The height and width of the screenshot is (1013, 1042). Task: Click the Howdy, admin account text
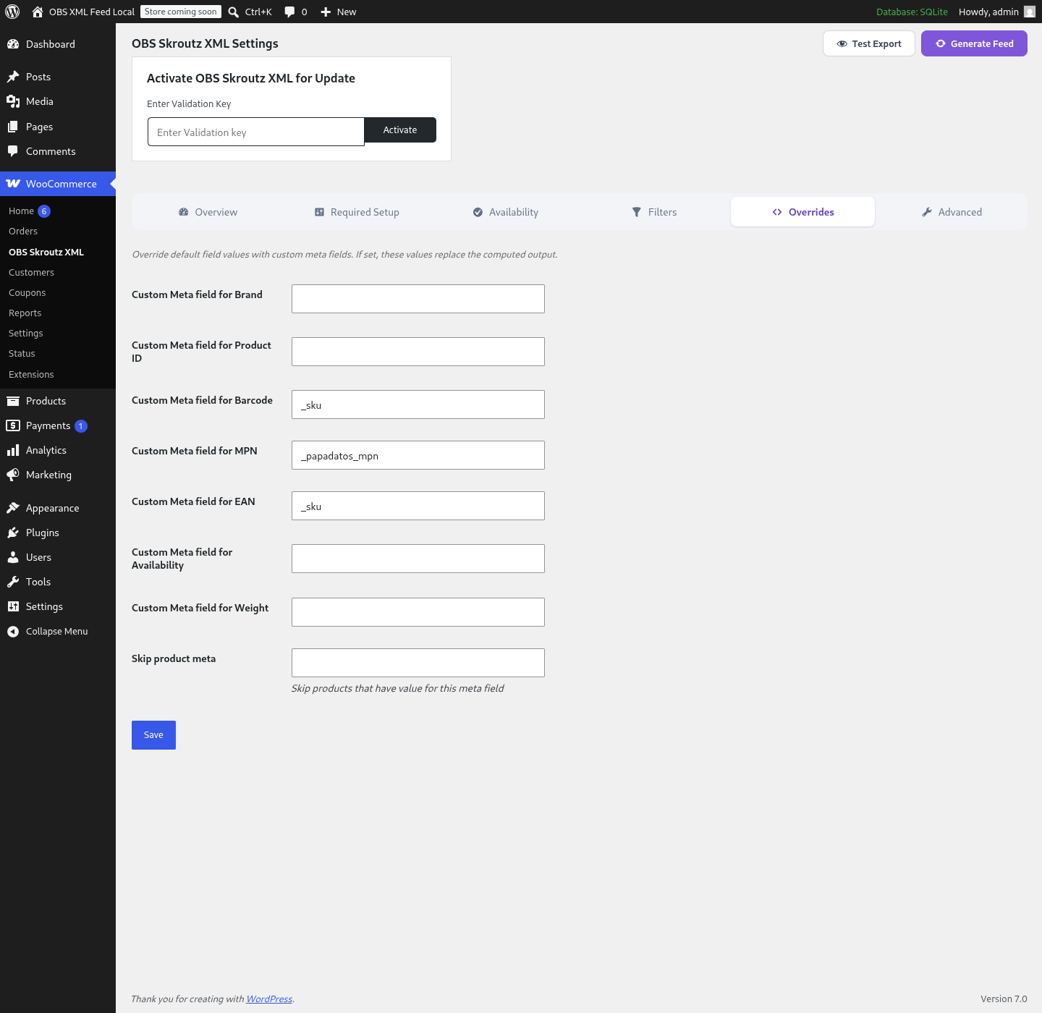tap(988, 12)
